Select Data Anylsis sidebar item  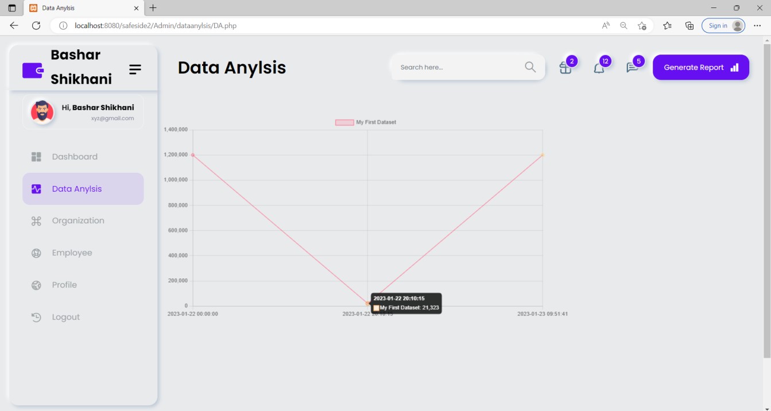76,189
